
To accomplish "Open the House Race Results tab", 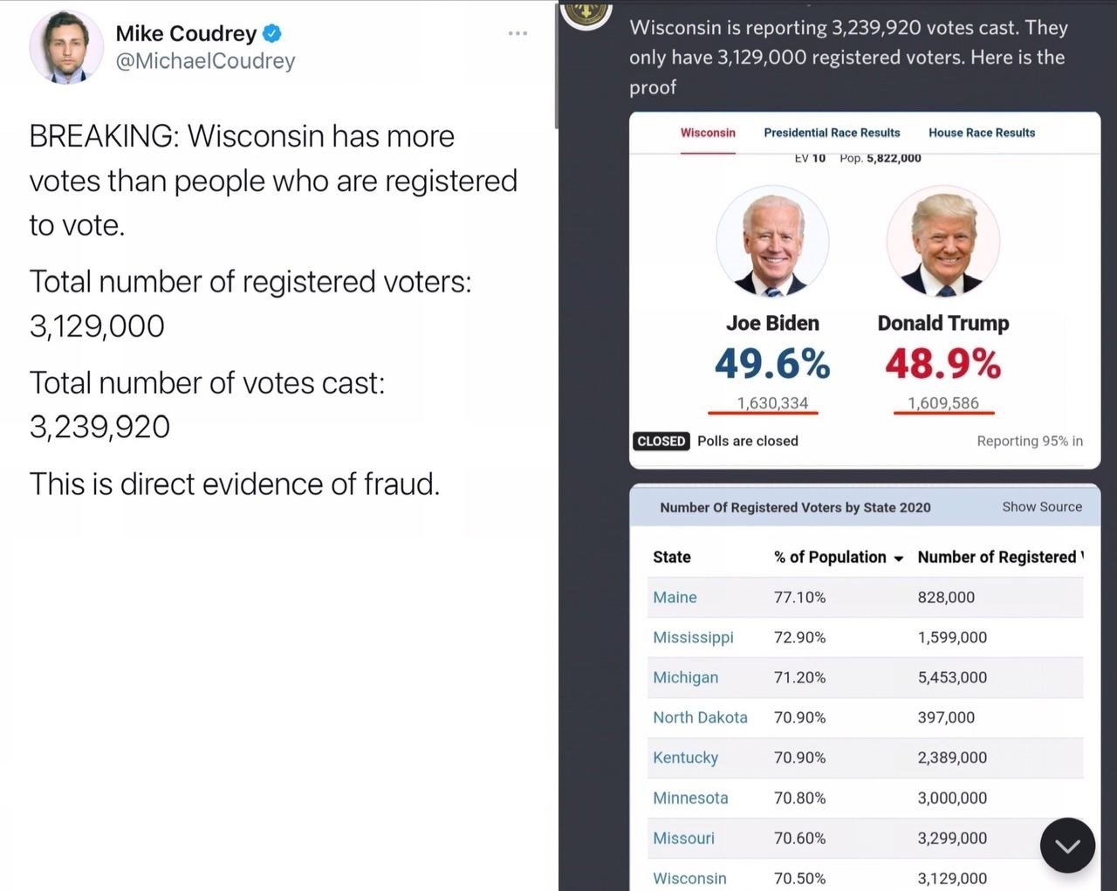I will (x=982, y=133).
